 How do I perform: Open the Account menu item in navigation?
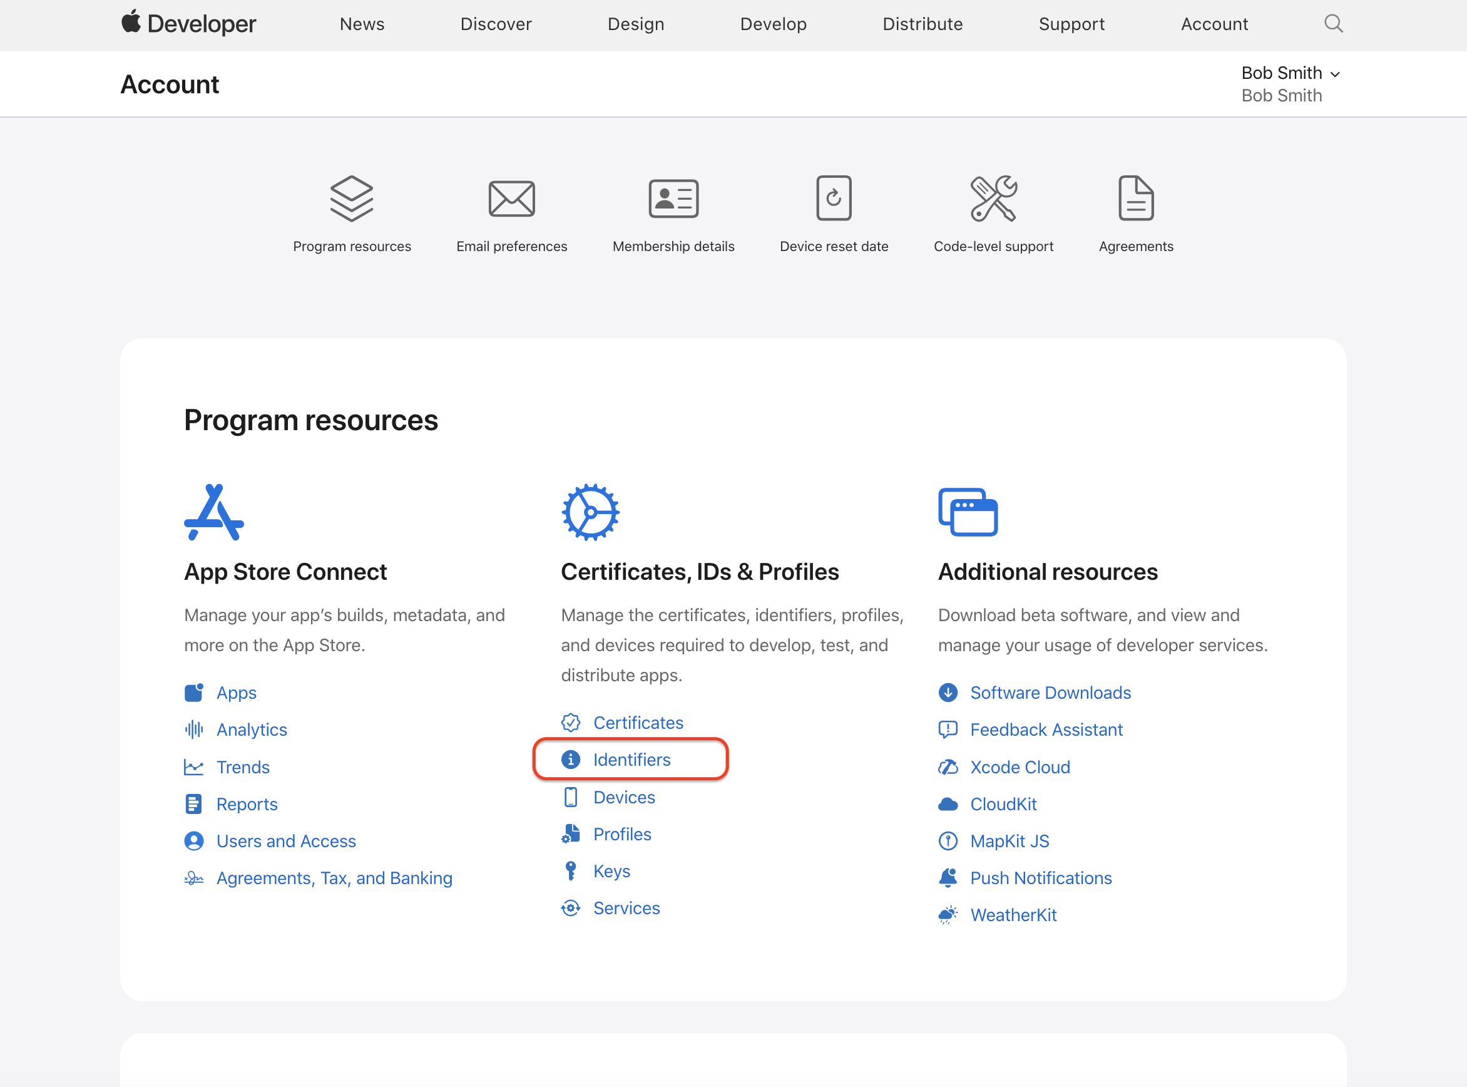click(1215, 24)
